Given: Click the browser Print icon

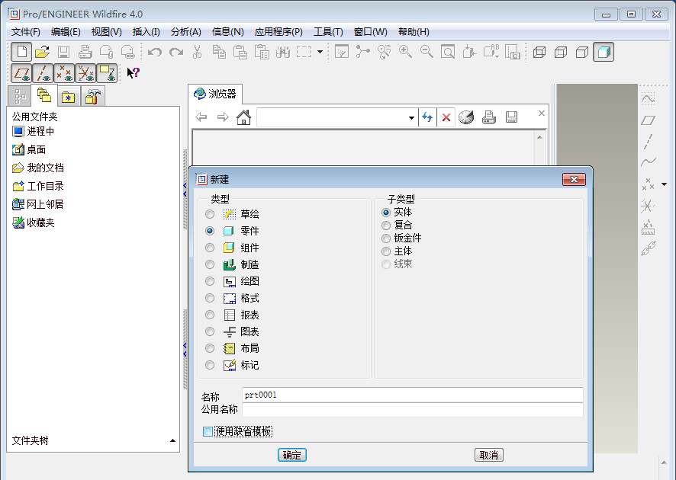Looking at the screenshot, I should pyautogui.click(x=489, y=117).
